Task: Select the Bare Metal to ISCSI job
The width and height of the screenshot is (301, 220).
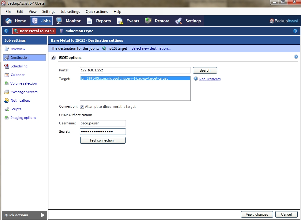Action: click(34, 31)
